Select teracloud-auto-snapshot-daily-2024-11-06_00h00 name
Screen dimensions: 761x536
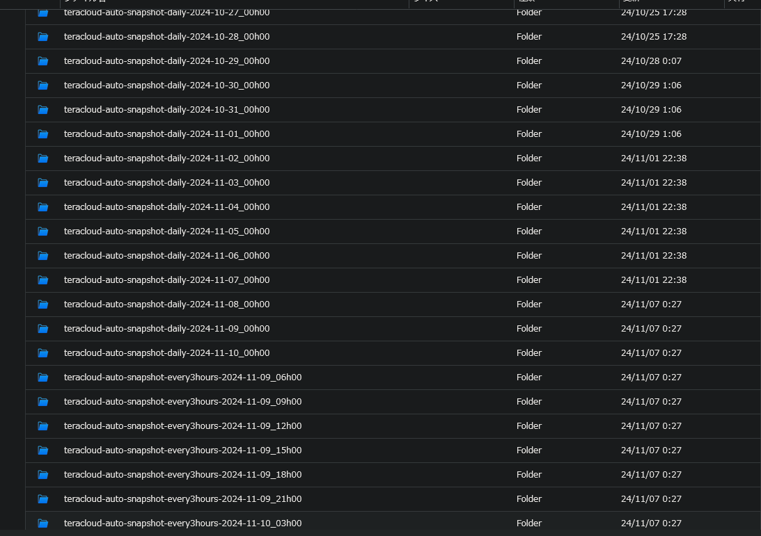point(166,255)
